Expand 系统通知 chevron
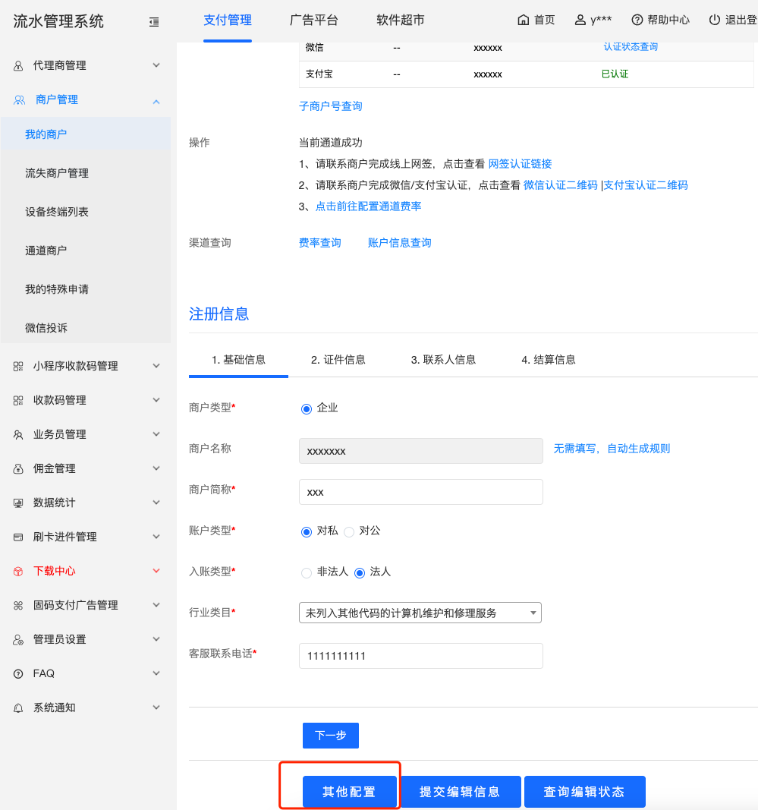 point(156,708)
